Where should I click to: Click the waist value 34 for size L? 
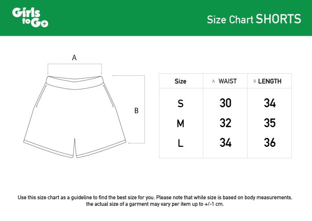(x=226, y=143)
